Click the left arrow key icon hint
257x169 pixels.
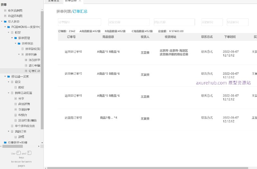pos(19,153)
